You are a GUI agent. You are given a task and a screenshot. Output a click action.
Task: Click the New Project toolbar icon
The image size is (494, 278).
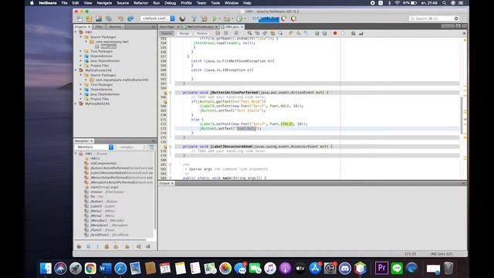[90, 19]
